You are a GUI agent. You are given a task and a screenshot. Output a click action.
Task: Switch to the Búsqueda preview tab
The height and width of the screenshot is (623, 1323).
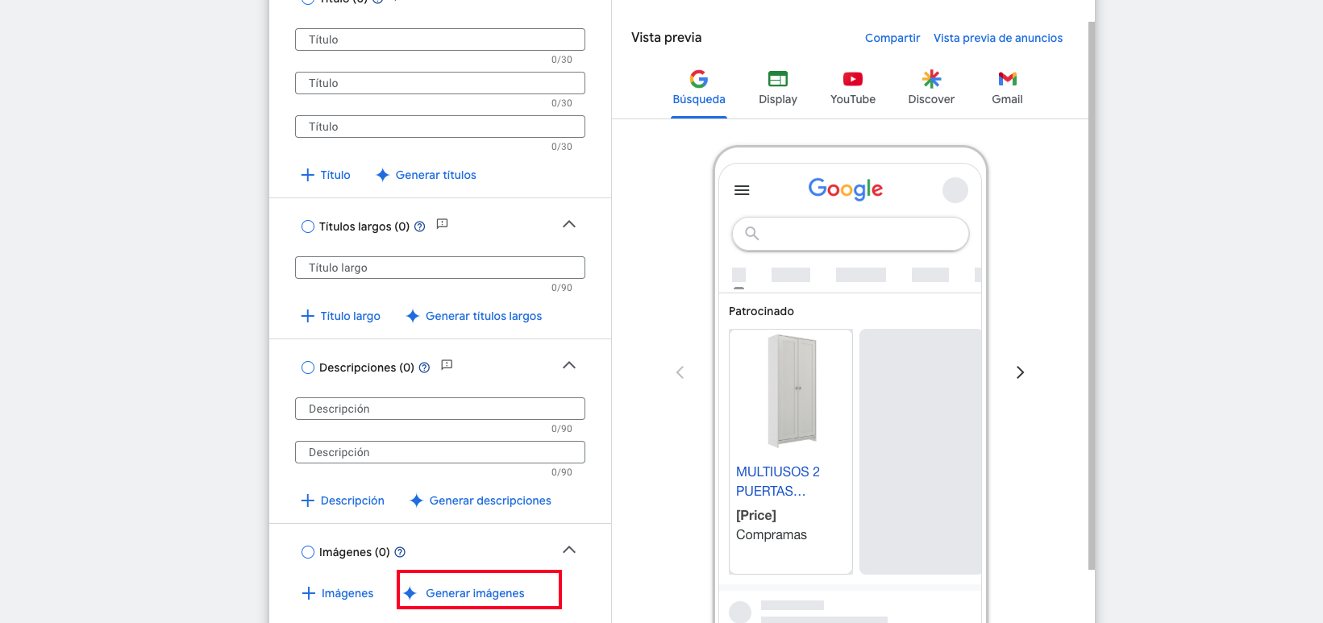[x=699, y=89]
